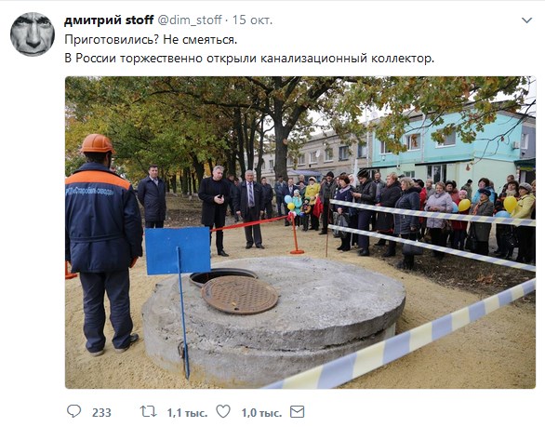This screenshot has width=545, height=427.
Task: Like the tweet with heart icon
Action: tap(223, 411)
